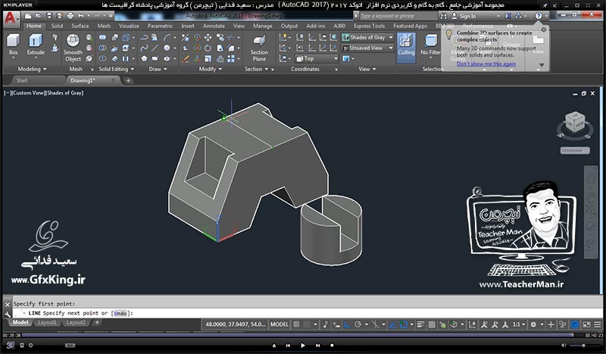
Task: Expand the Draw panel
Action: (x=158, y=69)
